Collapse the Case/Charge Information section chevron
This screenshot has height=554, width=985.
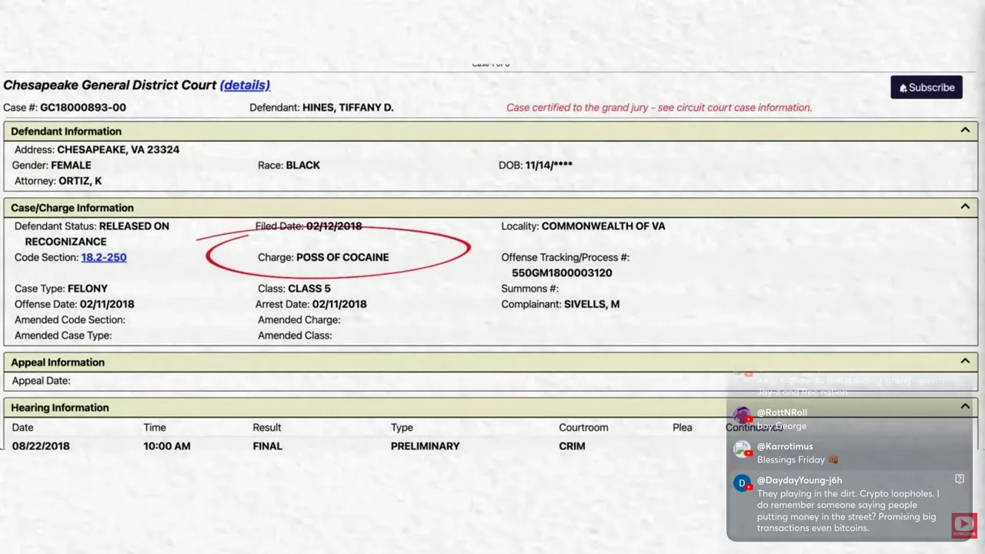pyautogui.click(x=965, y=206)
